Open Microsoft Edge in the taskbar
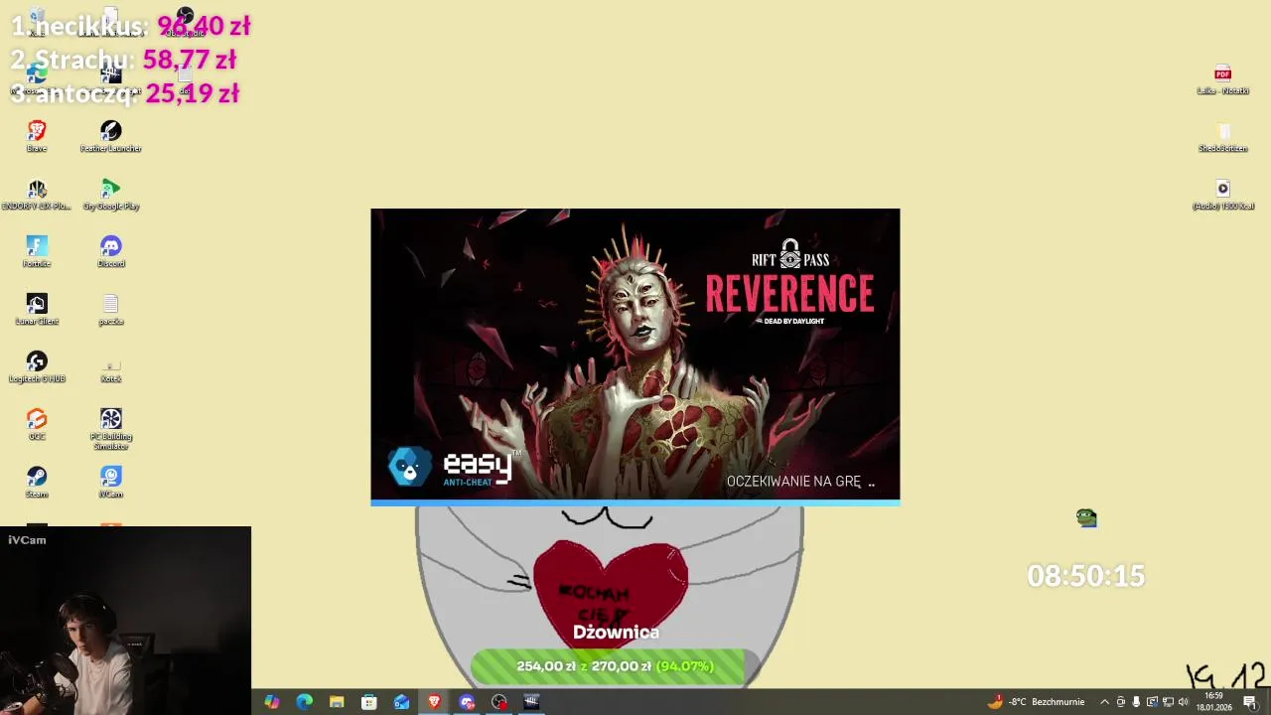The image size is (1271, 715). (x=304, y=702)
